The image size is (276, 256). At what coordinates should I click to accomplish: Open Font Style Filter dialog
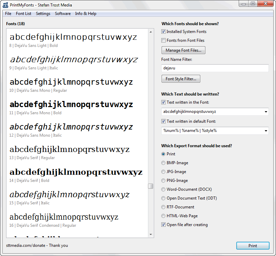(x=181, y=79)
